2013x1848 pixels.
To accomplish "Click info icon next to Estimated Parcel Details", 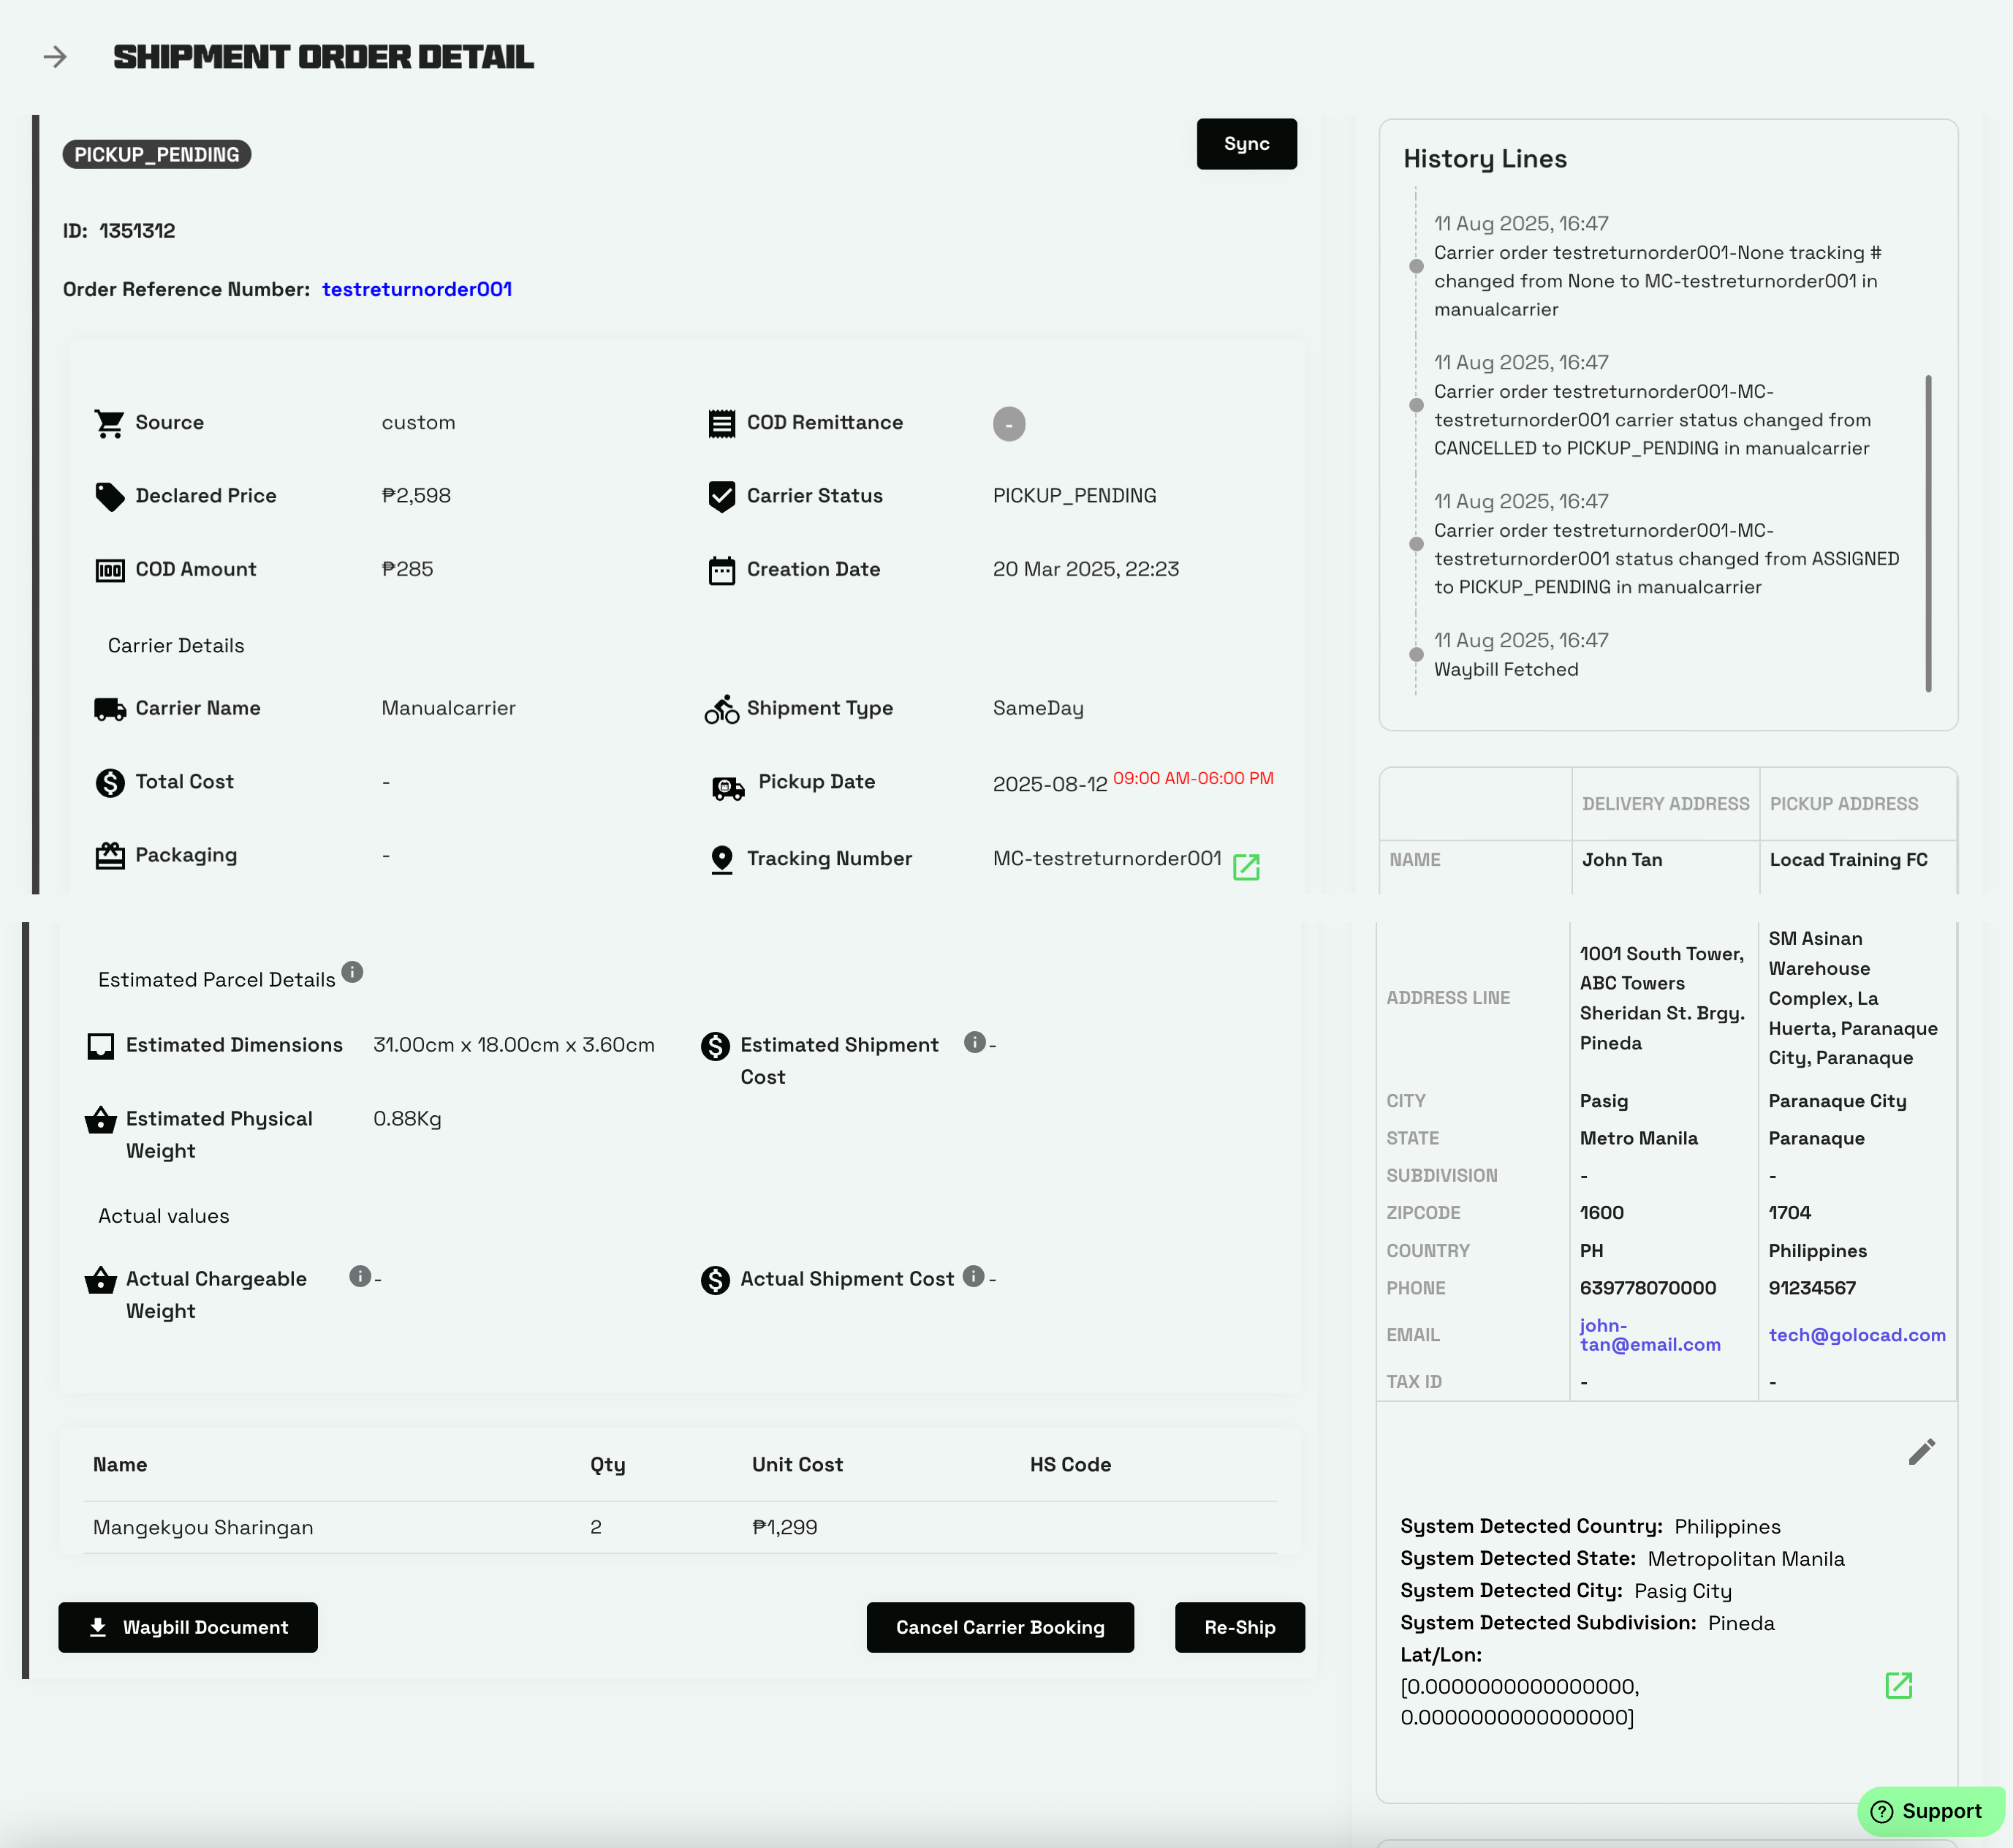I will [x=352, y=972].
